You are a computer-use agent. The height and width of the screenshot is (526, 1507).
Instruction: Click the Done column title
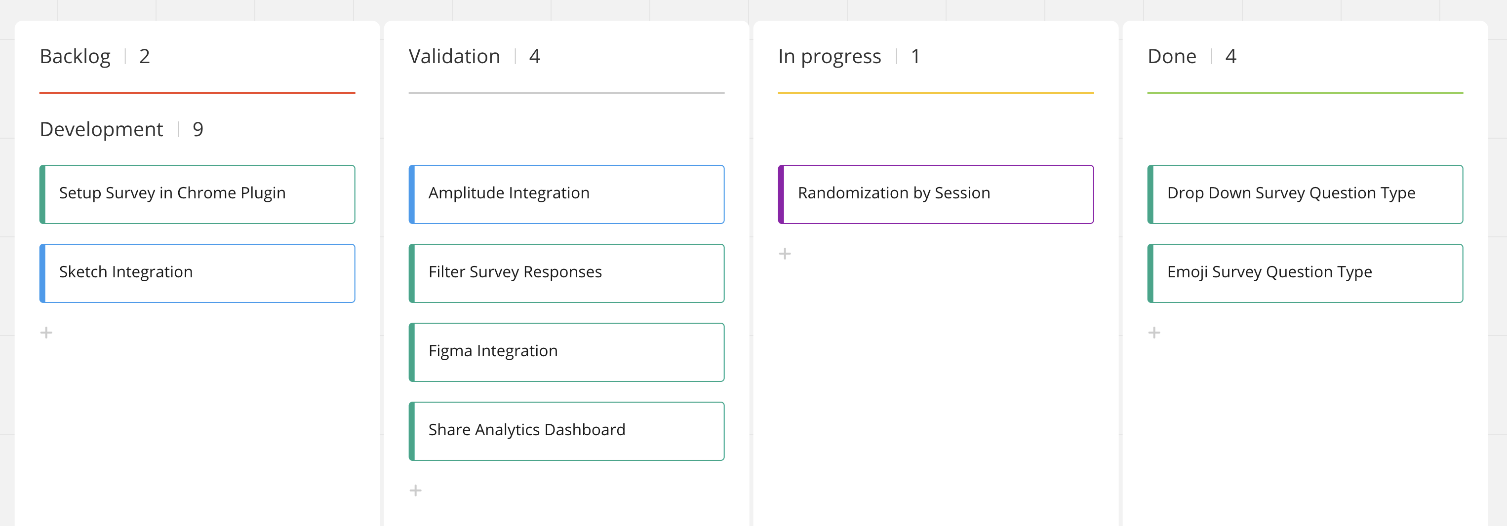pyautogui.click(x=1171, y=57)
